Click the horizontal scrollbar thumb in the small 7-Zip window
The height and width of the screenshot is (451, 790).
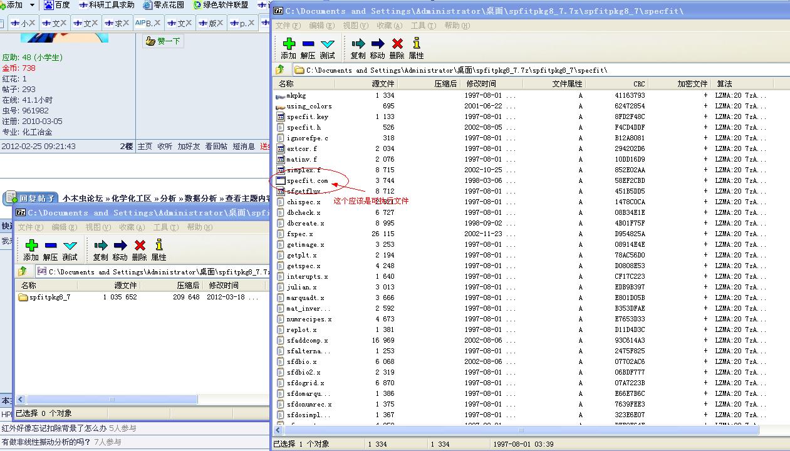click(x=112, y=399)
